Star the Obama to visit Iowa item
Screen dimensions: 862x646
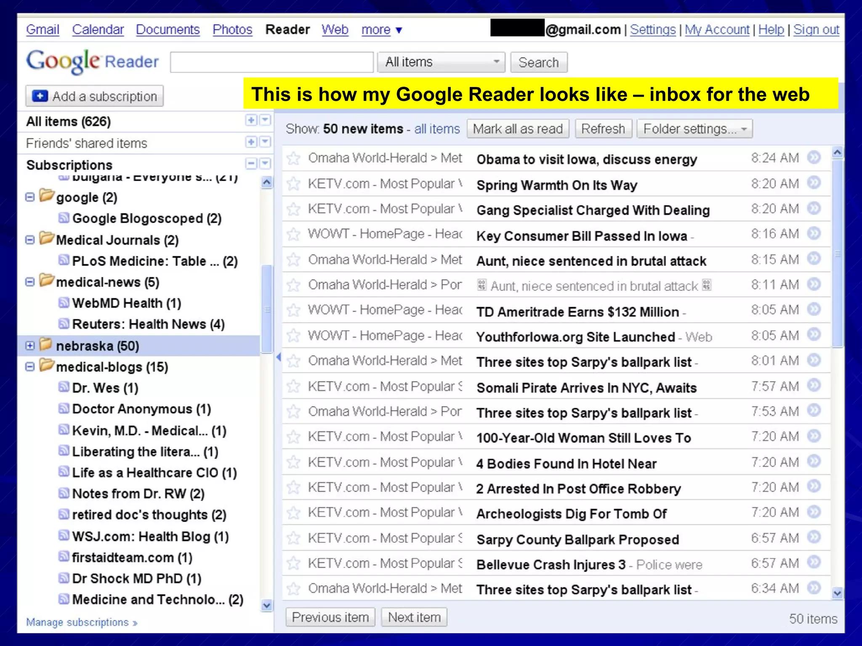(293, 159)
